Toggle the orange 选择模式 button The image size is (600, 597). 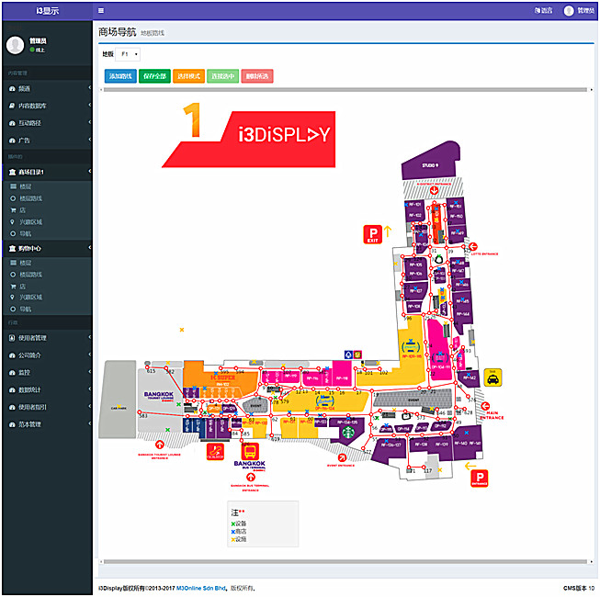[188, 76]
